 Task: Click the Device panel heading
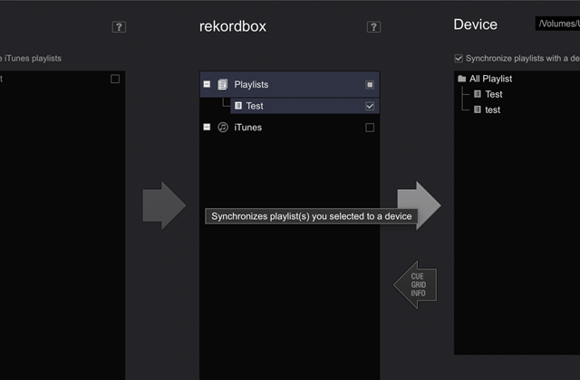click(x=475, y=24)
